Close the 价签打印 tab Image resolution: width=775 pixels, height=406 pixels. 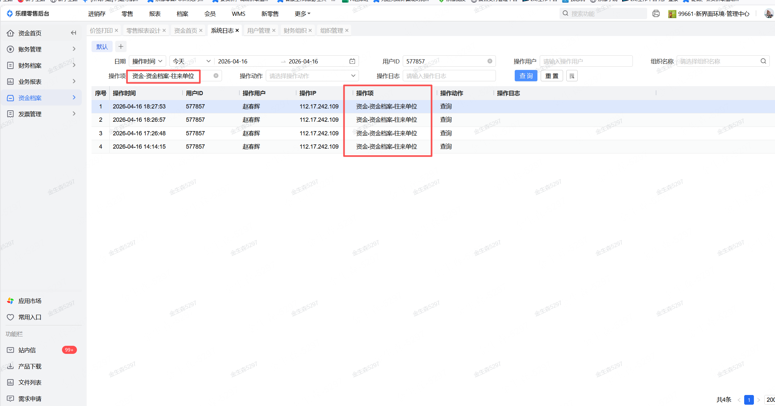click(117, 30)
